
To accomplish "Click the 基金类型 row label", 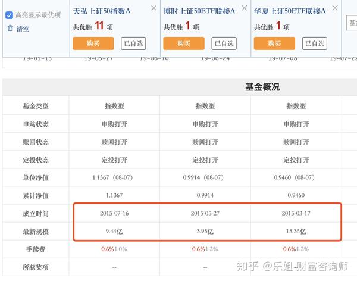I will (36, 106).
